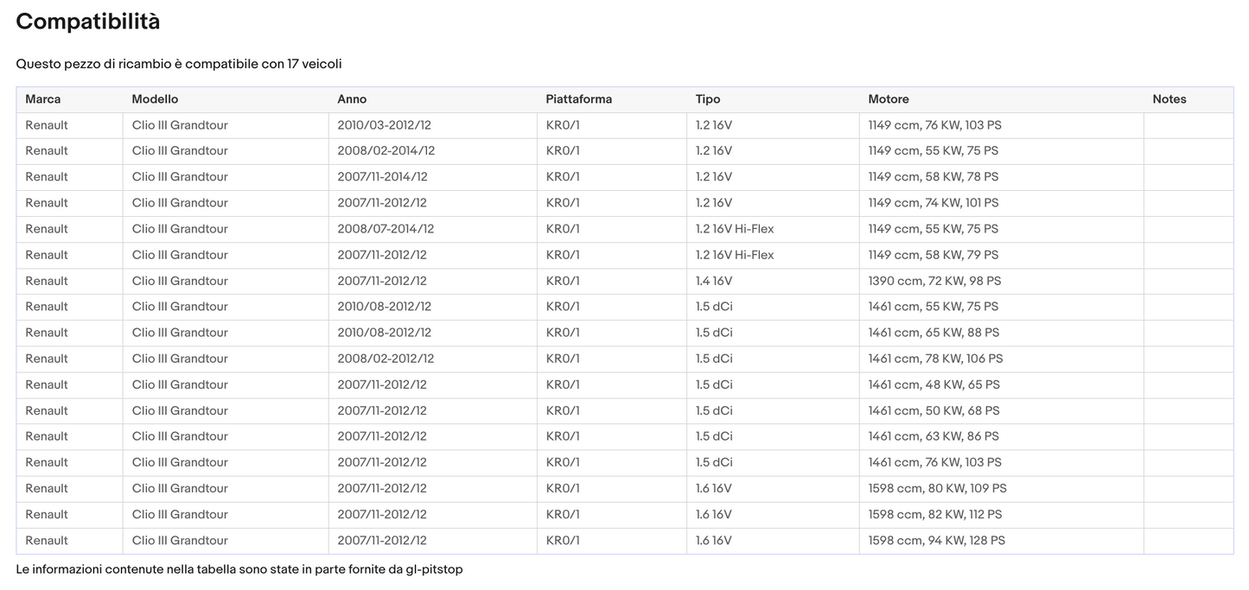Select the 2010/03-2012/12 year cell
Image resolution: width=1249 pixels, height=590 pixels.
(x=384, y=125)
